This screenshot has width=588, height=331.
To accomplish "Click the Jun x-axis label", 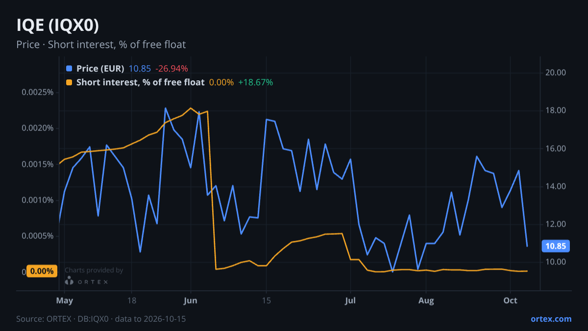I will pyautogui.click(x=191, y=300).
